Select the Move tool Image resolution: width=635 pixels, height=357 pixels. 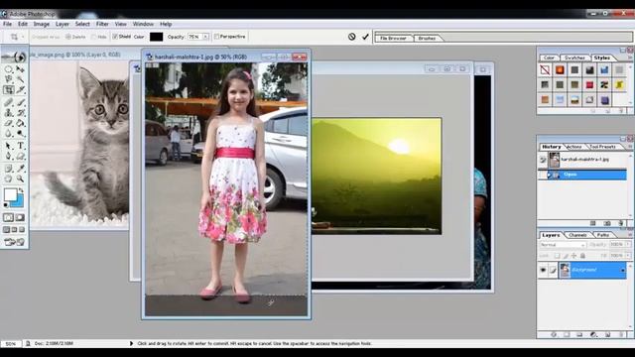(20, 69)
